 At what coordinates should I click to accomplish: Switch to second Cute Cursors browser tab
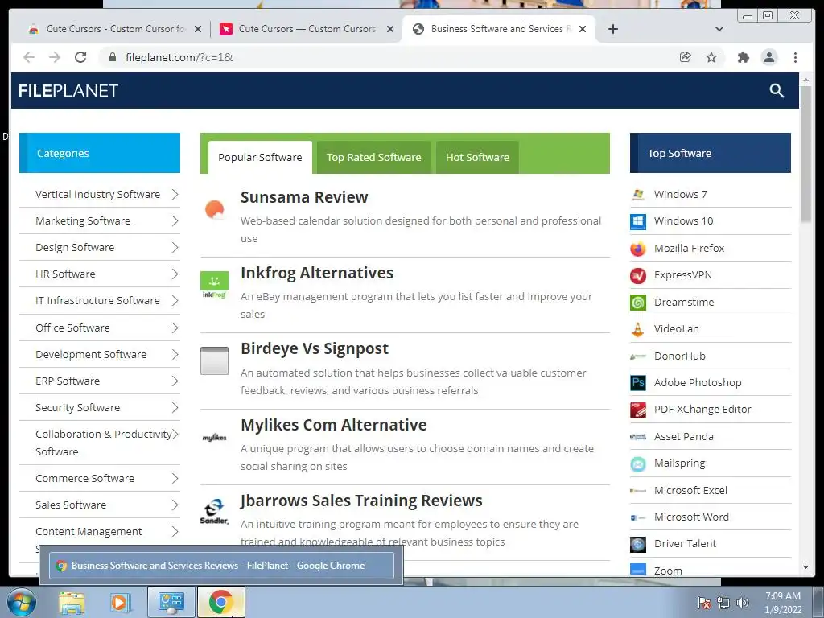307,29
